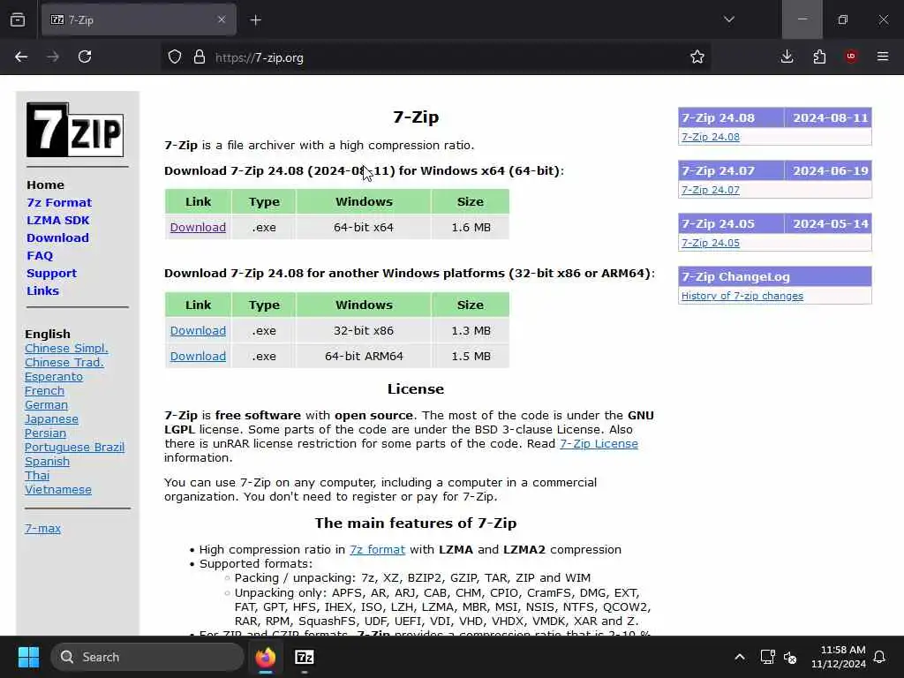904x678 pixels.
Task: Open the 7z Format sidebar link
Action: tap(59, 202)
